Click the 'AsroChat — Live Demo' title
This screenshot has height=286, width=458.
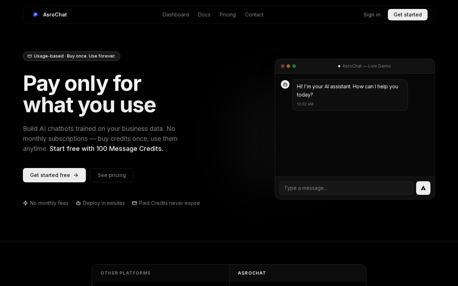tap(367, 66)
